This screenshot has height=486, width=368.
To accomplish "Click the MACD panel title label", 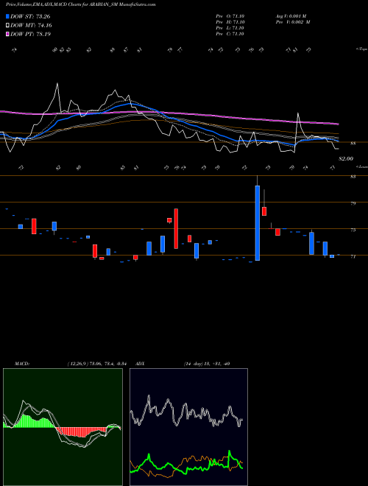I will point(22,364).
